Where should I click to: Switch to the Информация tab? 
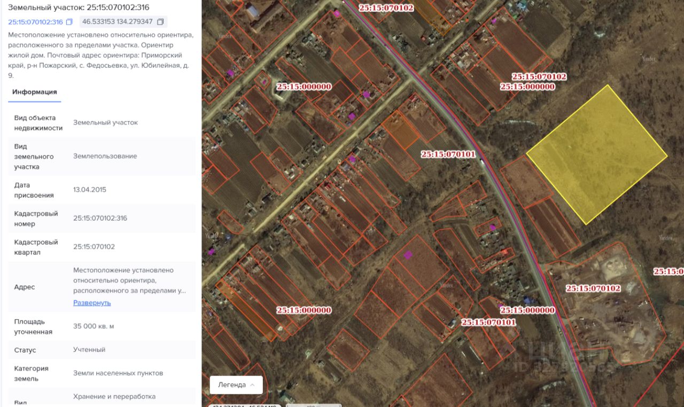[35, 92]
